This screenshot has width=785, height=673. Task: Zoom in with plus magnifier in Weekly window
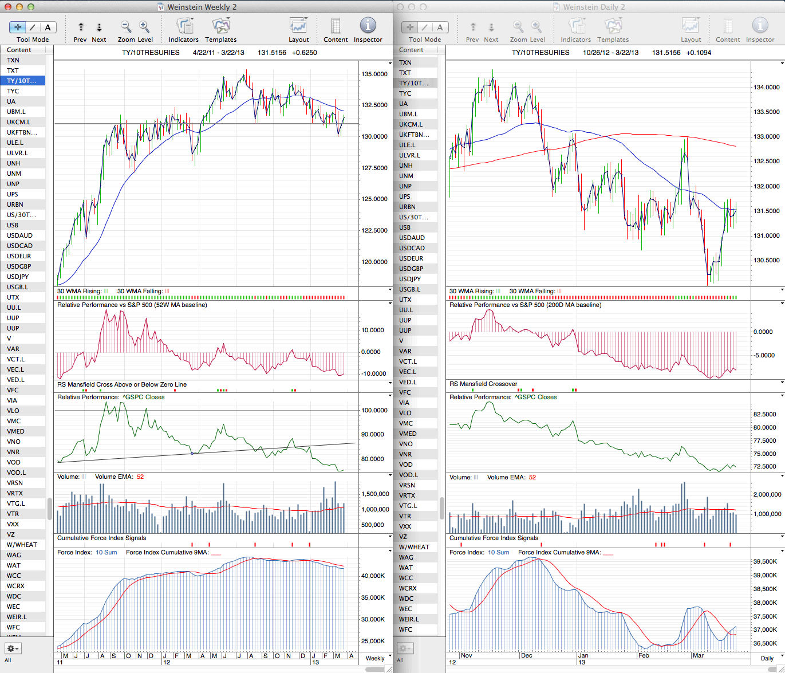pos(144,26)
